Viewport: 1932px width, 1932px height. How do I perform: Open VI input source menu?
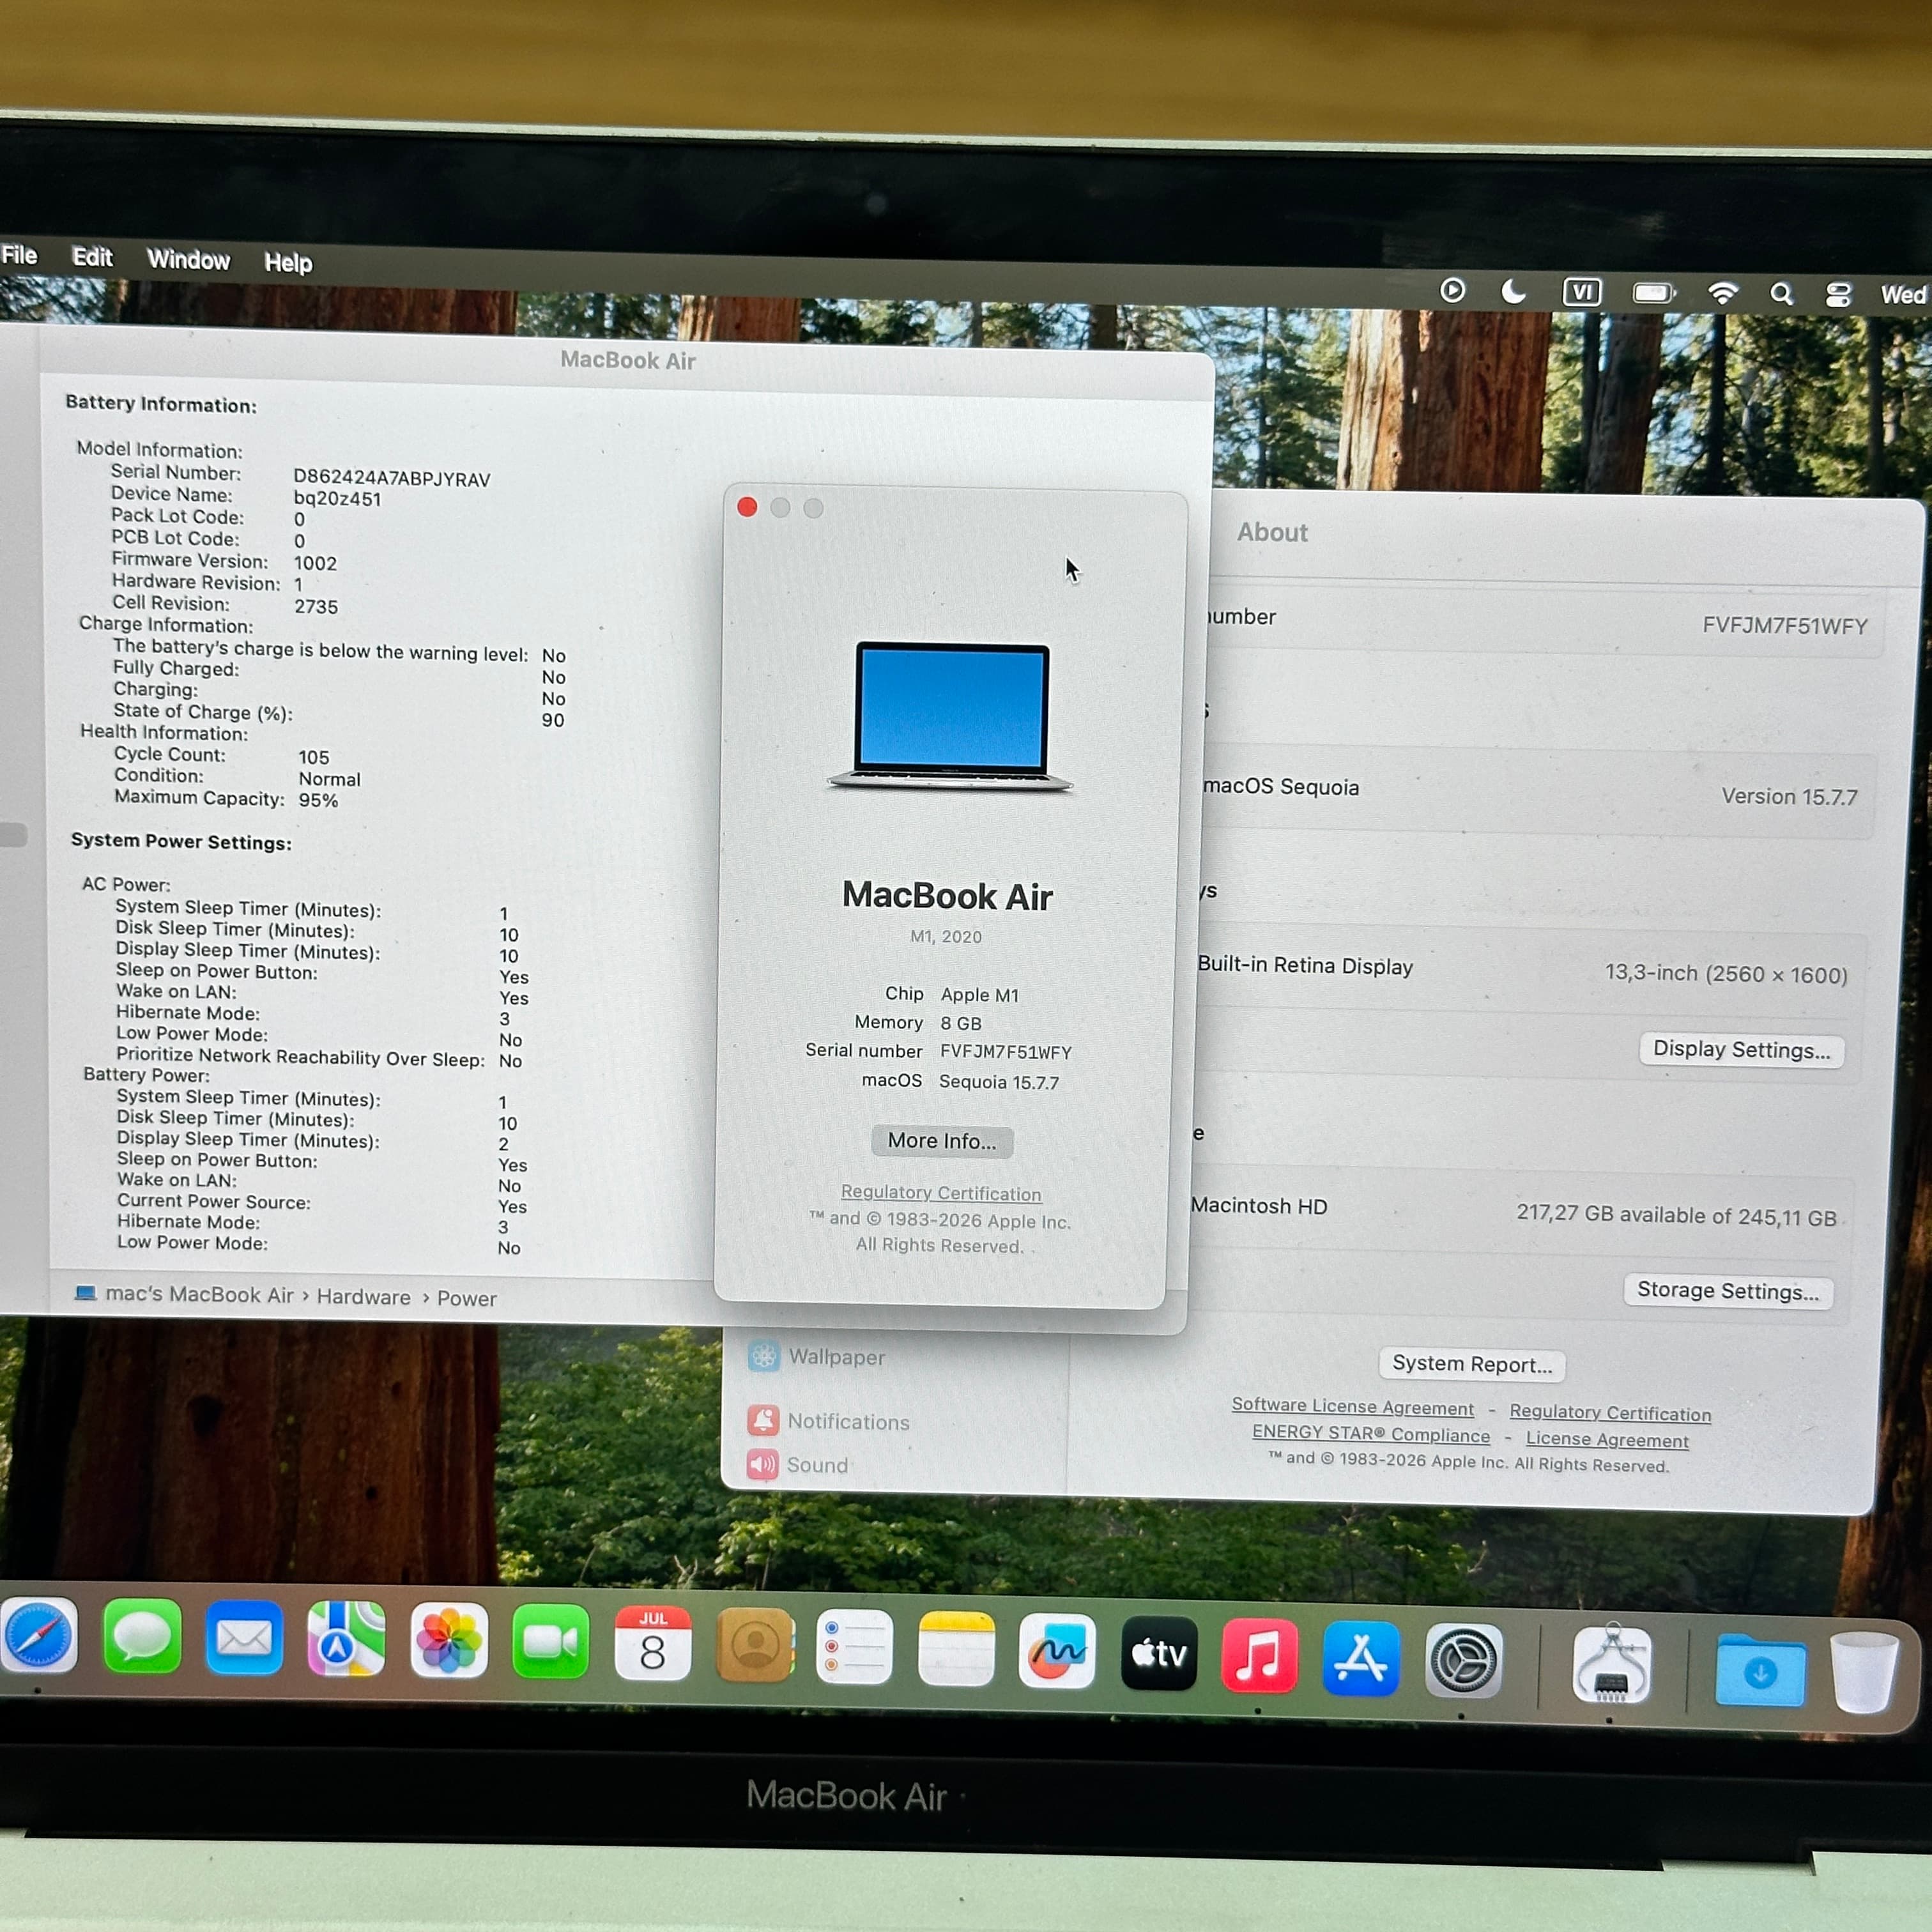click(x=1582, y=292)
